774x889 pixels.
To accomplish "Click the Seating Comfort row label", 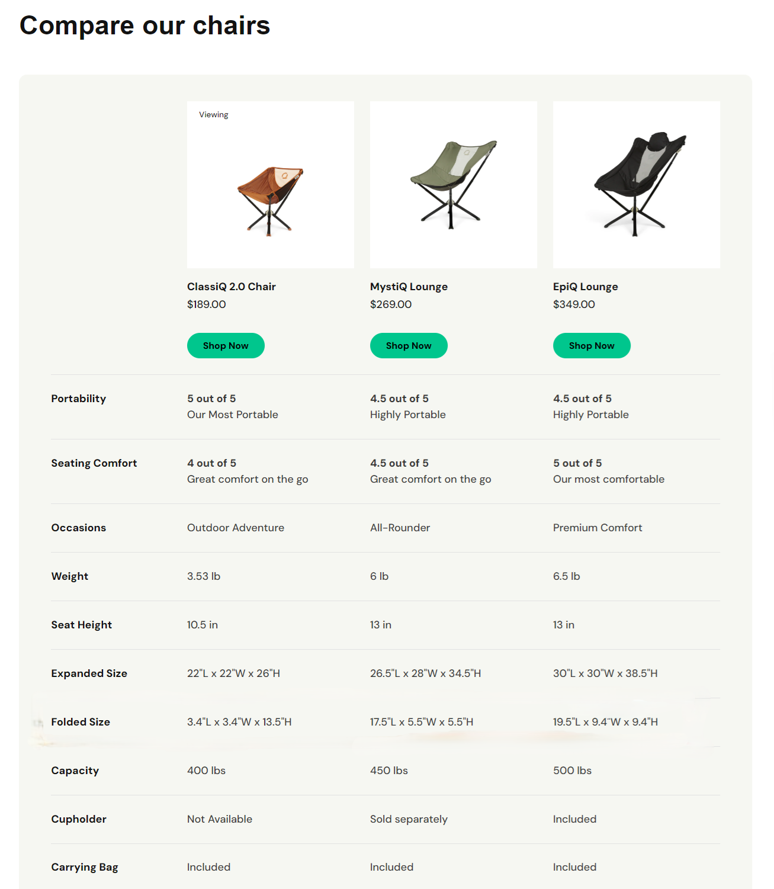I will pos(94,463).
